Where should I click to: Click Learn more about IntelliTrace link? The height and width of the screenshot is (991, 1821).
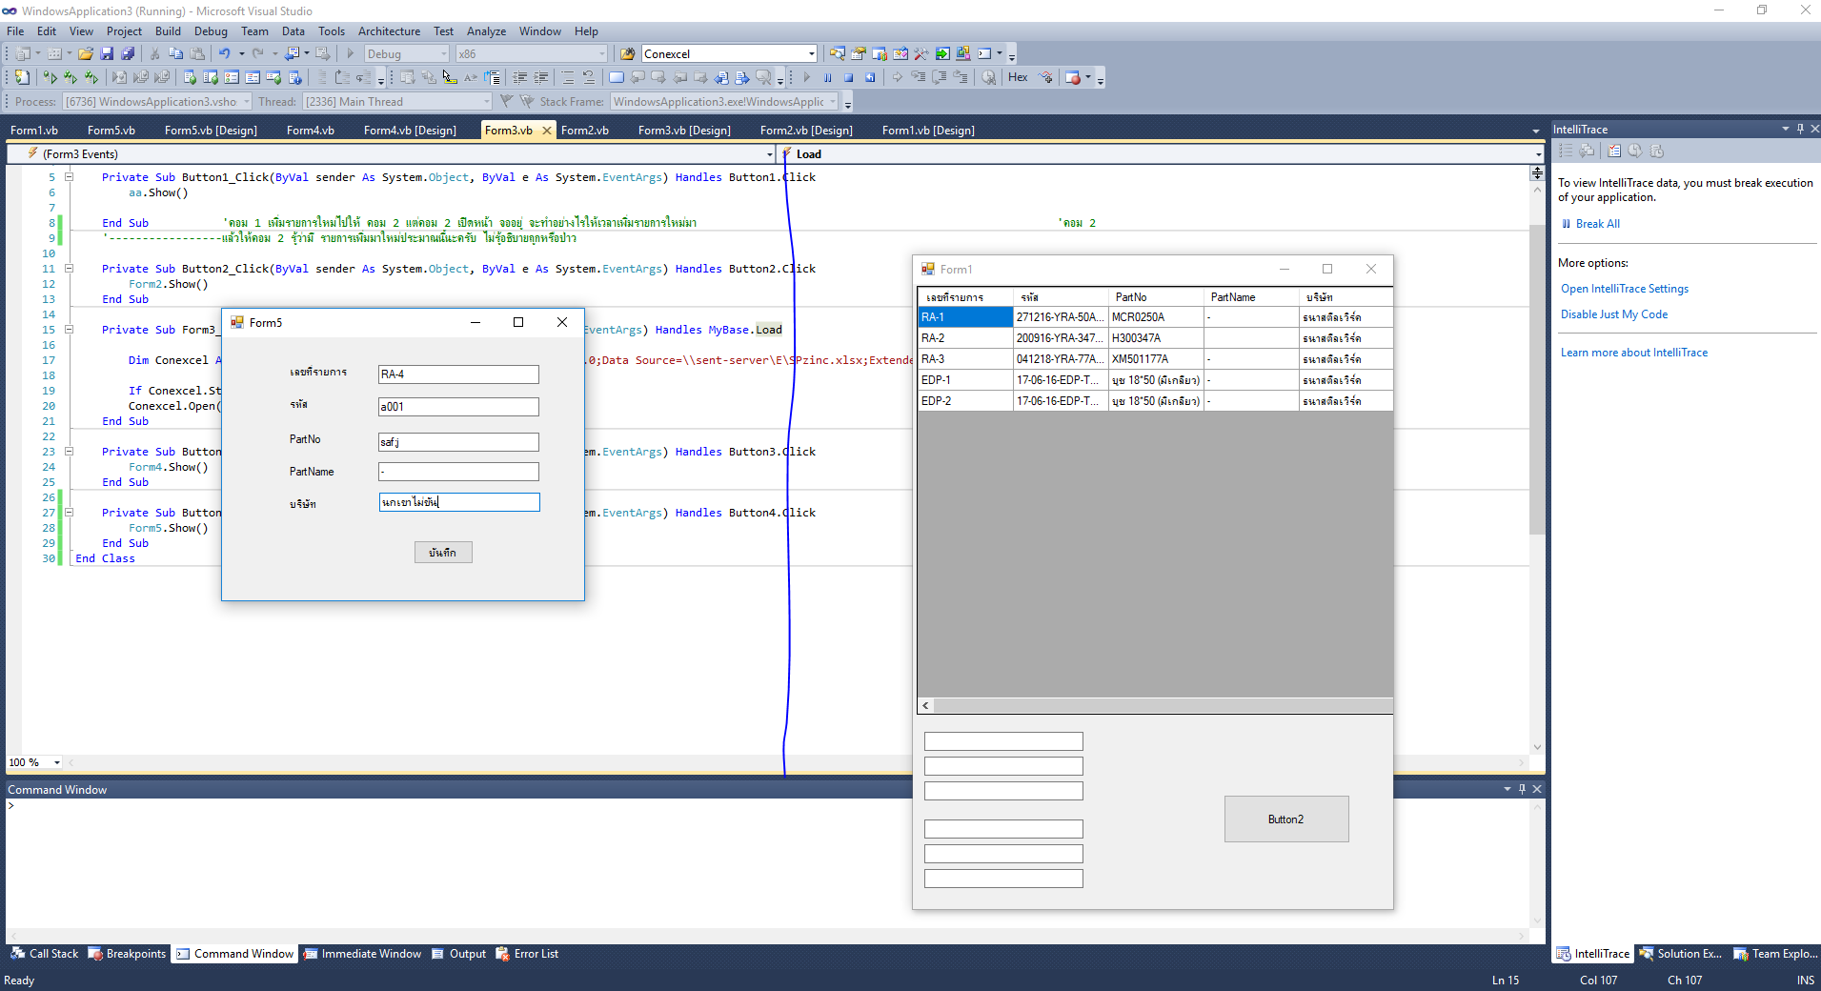tap(1633, 353)
